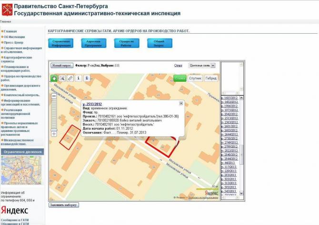Open Пресс-Центр in the left menu
The height and width of the screenshot is (225, 319).
(14, 42)
